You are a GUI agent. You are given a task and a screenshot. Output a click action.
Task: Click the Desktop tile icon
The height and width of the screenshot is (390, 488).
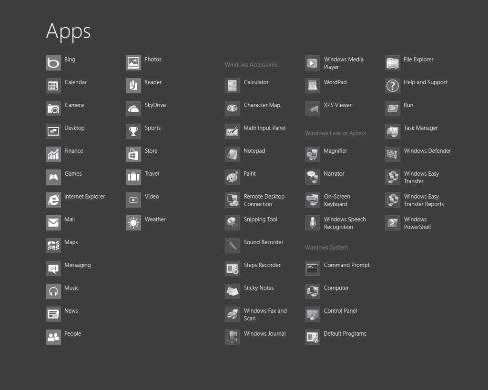click(53, 131)
